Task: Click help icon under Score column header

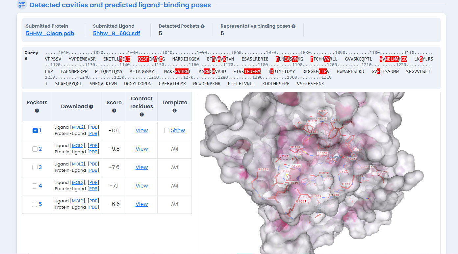Action: tap(114, 111)
